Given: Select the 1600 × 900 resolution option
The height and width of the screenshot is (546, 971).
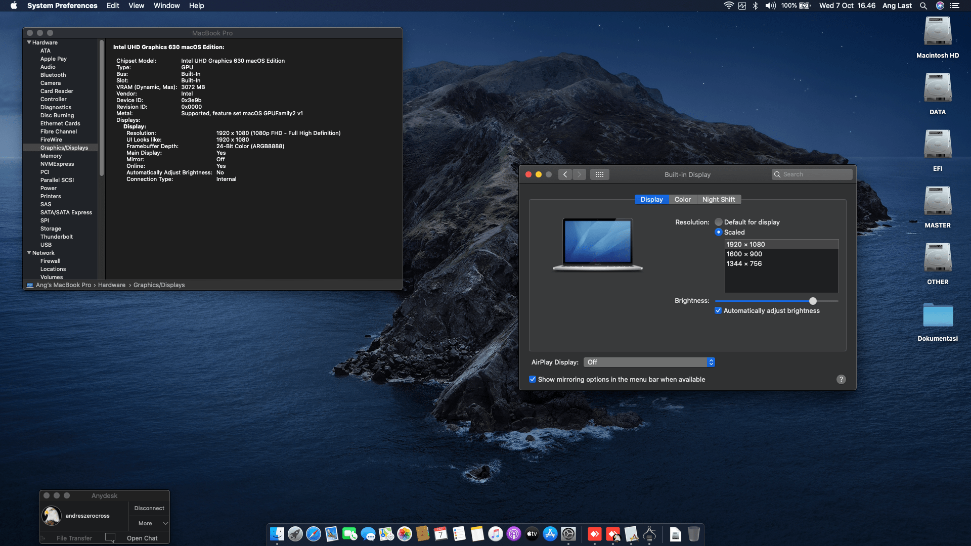Looking at the screenshot, I should 744,254.
